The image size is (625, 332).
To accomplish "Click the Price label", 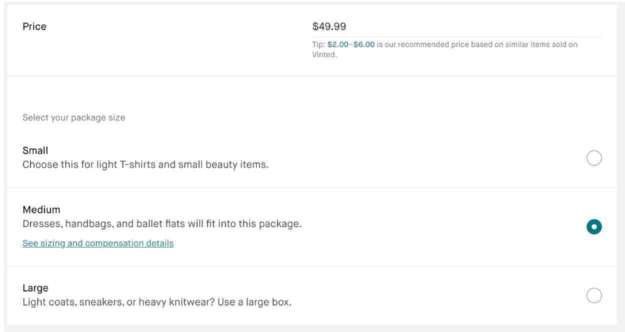I will 34,26.
